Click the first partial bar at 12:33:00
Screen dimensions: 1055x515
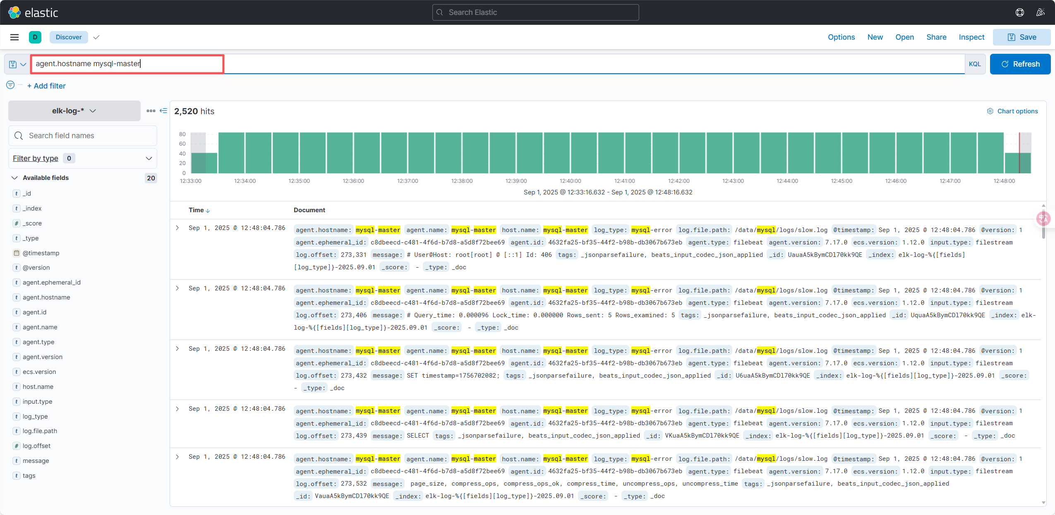(204, 163)
